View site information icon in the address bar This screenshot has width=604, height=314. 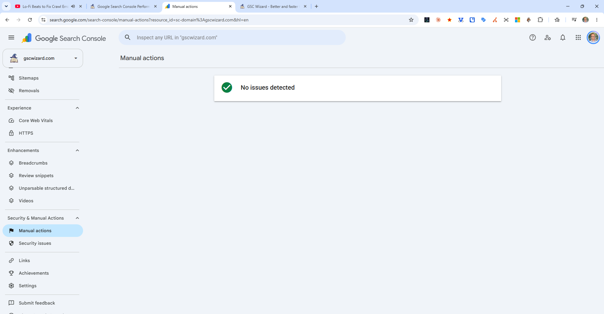coord(43,20)
